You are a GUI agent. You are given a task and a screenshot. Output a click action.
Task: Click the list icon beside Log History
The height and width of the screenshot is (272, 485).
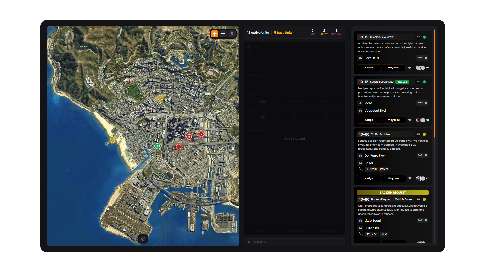(x=249, y=242)
